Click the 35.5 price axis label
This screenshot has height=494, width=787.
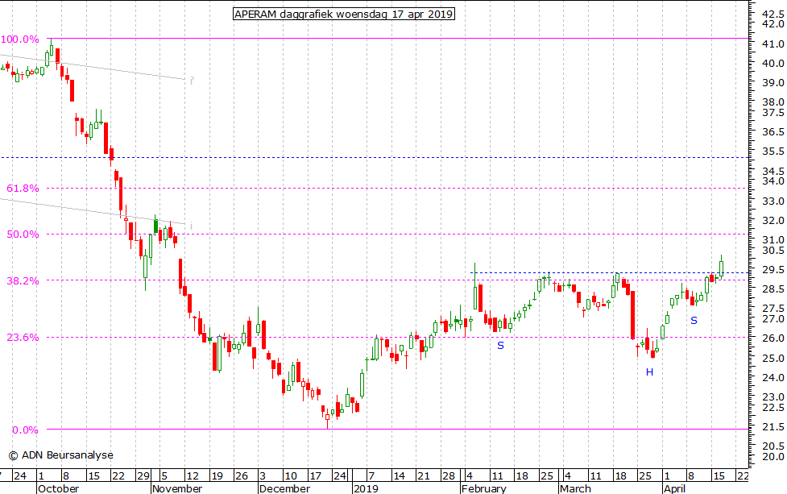[x=773, y=152]
